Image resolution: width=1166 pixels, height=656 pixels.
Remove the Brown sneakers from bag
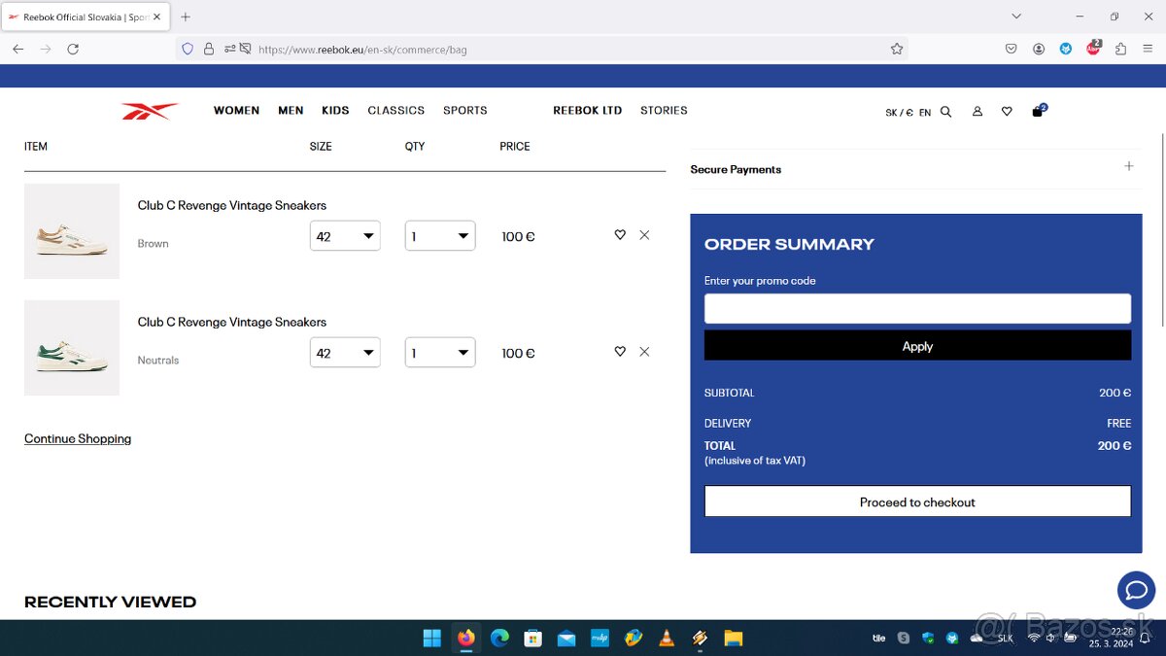(644, 235)
